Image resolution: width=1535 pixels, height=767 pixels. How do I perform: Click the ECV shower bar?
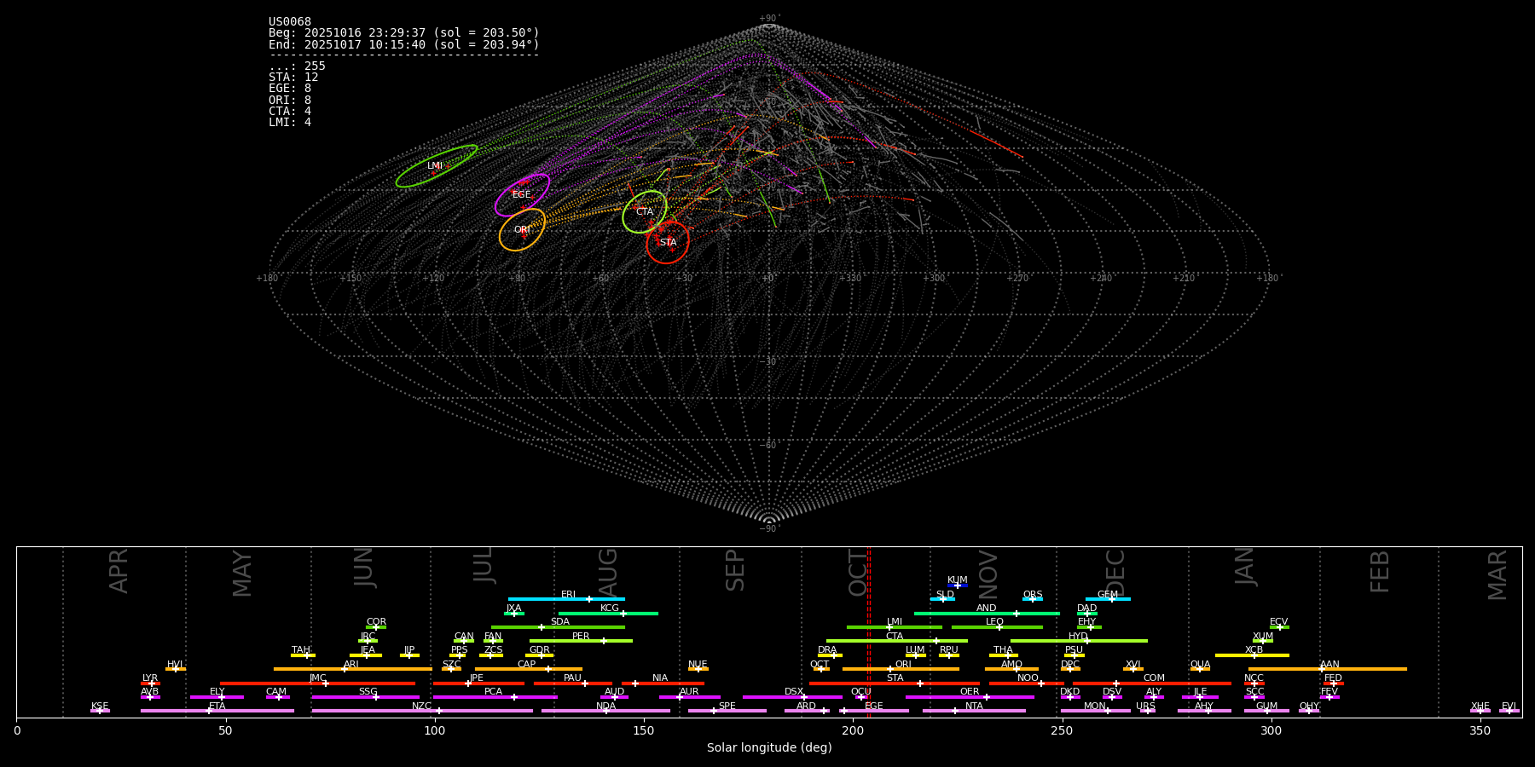pyautogui.click(x=1279, y=627)
